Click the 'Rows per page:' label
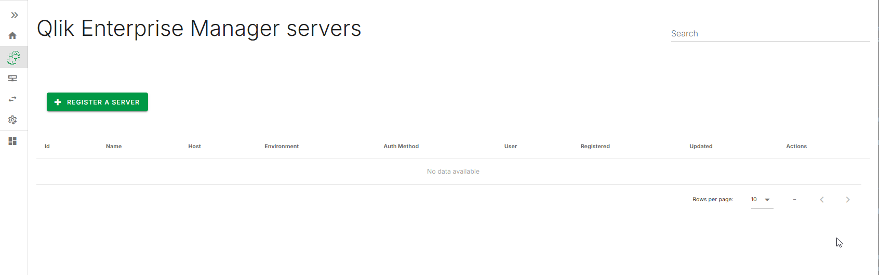Screen dimensions: 879x275 pyautogui.click(x=713, y=200)
